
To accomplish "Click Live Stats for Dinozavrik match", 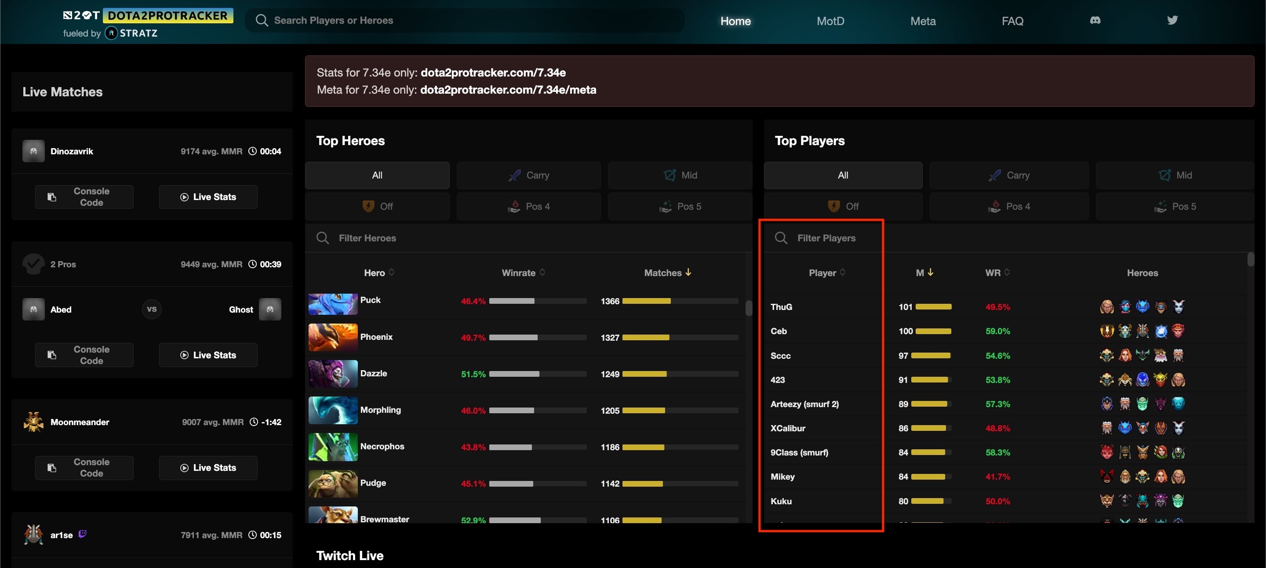I will coord(208,197).
